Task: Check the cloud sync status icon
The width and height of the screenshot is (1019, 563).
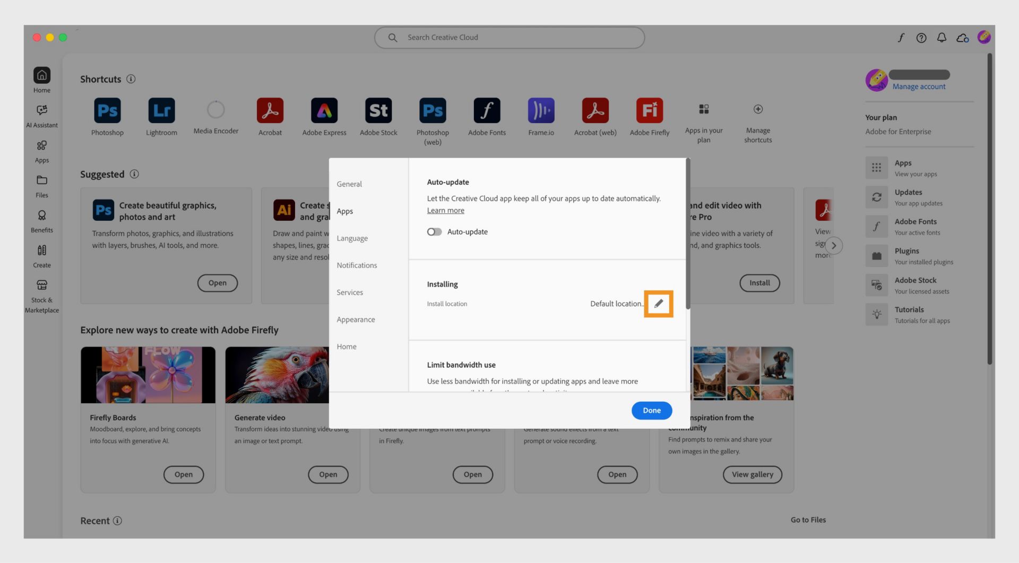Action: coord(963,38)
